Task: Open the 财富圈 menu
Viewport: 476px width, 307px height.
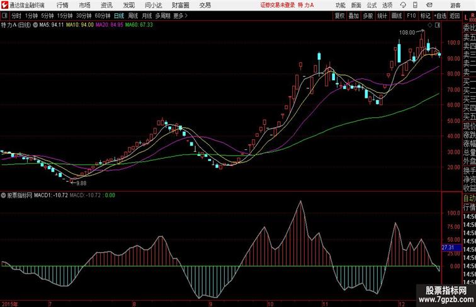Action: click(x=180, y=5)
